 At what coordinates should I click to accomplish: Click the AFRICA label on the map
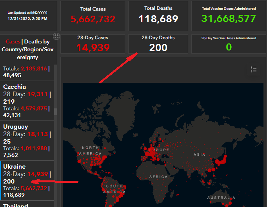pos(158,177)
